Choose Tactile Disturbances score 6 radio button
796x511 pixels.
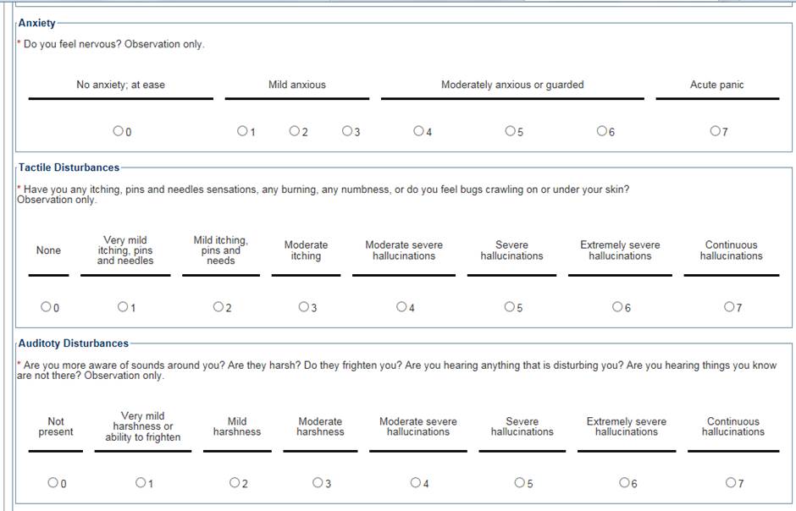(617, 307)
